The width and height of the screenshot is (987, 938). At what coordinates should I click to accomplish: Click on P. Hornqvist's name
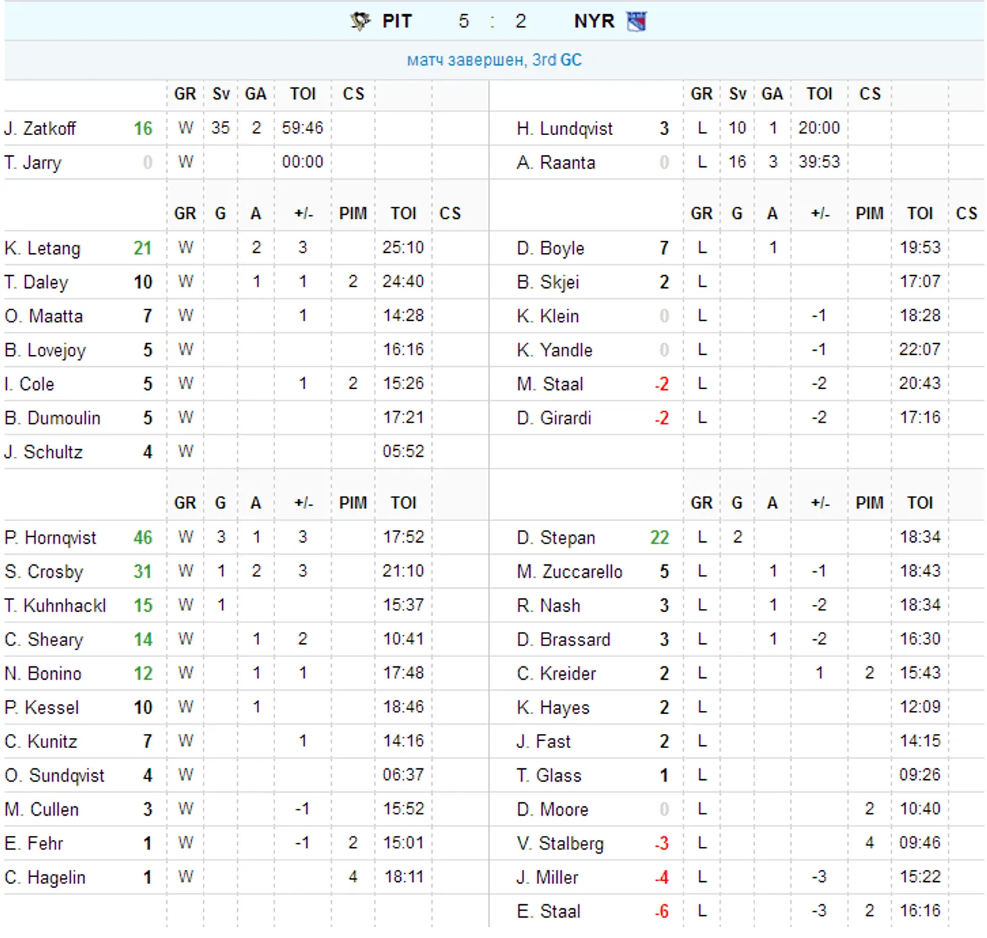coord(50,538)
